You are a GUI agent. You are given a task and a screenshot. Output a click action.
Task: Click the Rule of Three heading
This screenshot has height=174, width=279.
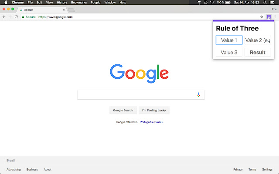(237, 28)
